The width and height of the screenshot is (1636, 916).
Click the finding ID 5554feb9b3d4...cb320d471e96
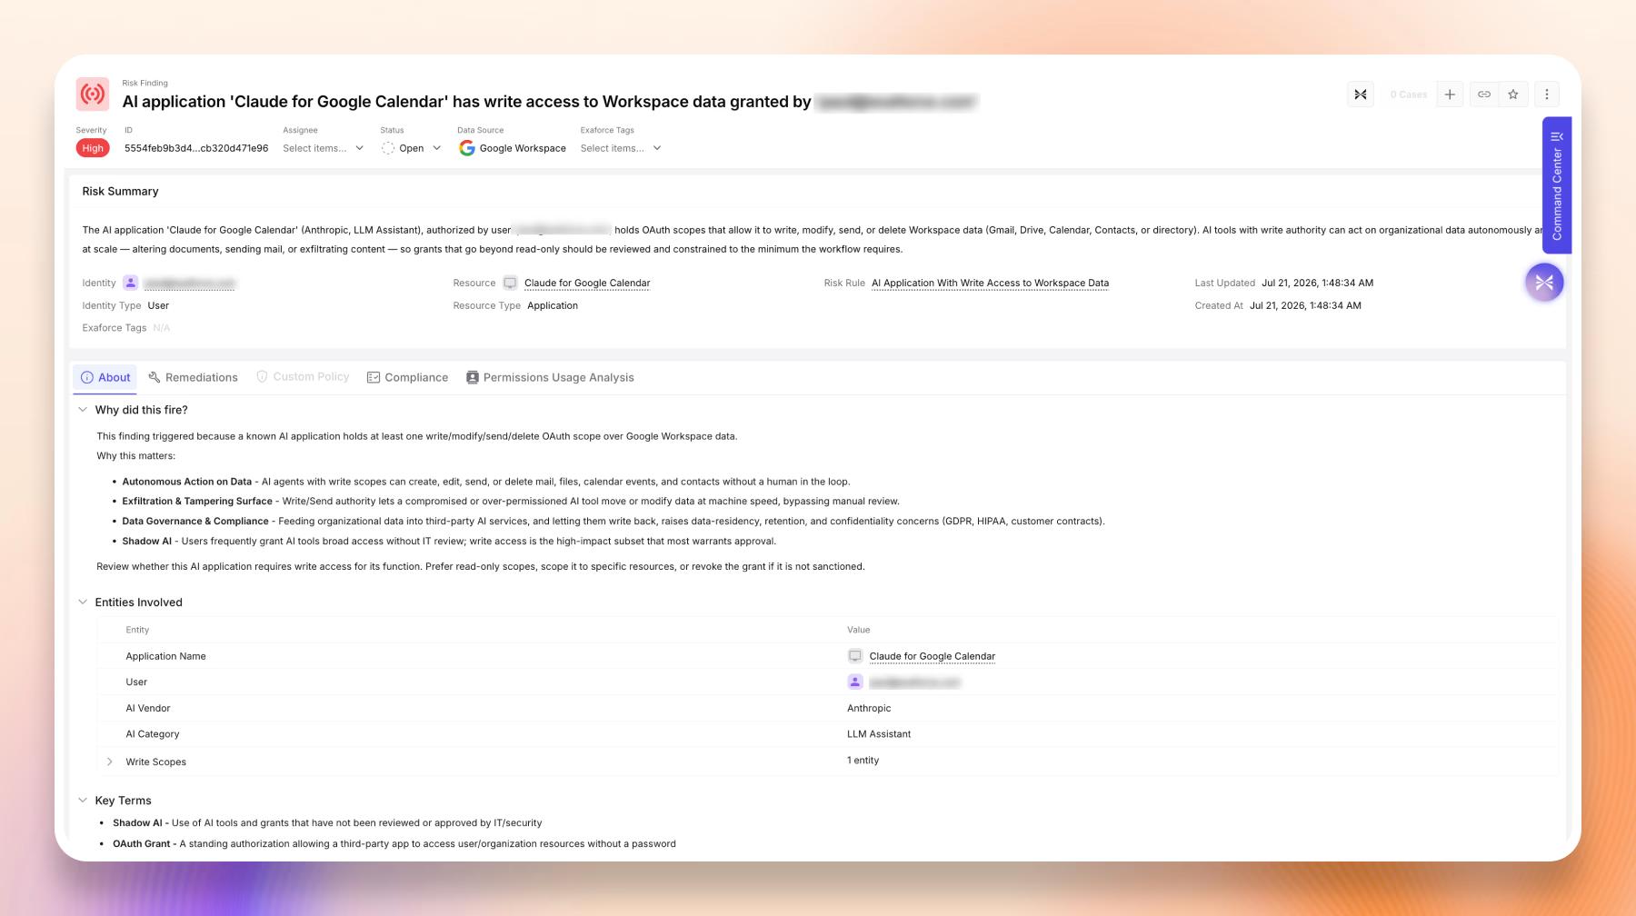pos(196,148)
